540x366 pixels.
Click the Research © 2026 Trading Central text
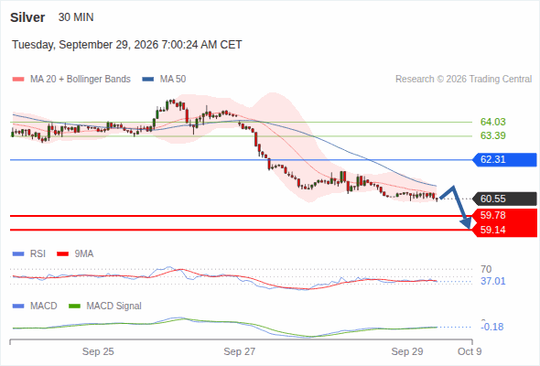463,80
